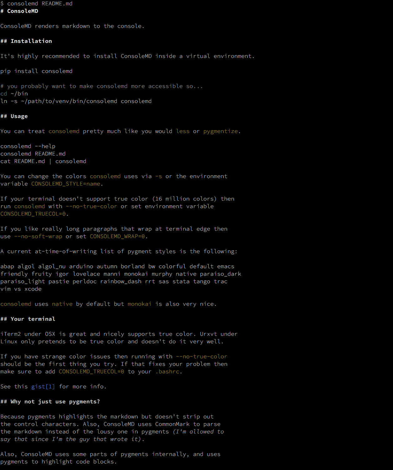393x470 pixels.
Task: Click the "cat README.md | consolemd" line
Action: (43, 161)
